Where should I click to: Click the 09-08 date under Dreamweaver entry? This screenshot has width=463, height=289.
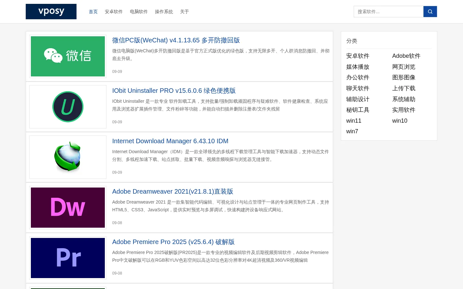point(117,223)
